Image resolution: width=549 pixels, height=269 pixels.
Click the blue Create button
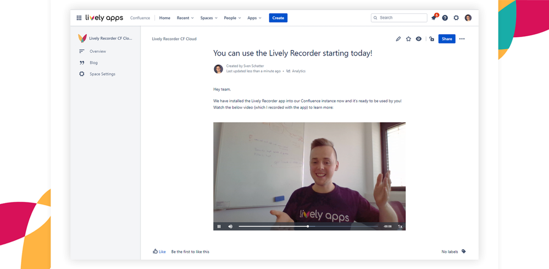(x=278, y=18)
